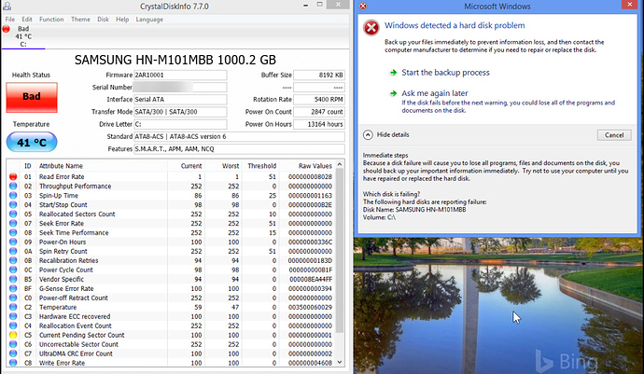Click the Worst column header
644x374 pixels.
pyautogui.click(x=231, y=166)
